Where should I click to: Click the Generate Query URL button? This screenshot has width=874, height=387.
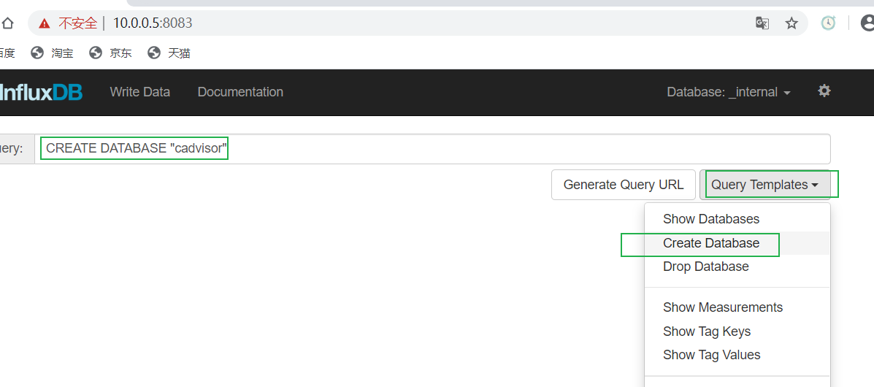624,185
